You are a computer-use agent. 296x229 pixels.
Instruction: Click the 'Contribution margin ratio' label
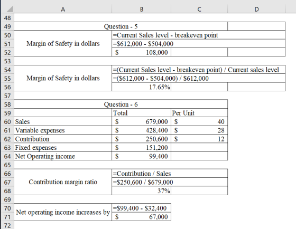point(63,182)
